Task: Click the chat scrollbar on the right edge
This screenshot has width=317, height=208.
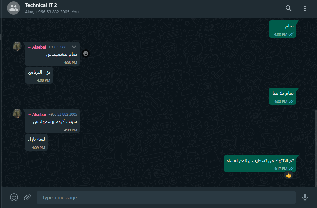Action: (316, 148)
